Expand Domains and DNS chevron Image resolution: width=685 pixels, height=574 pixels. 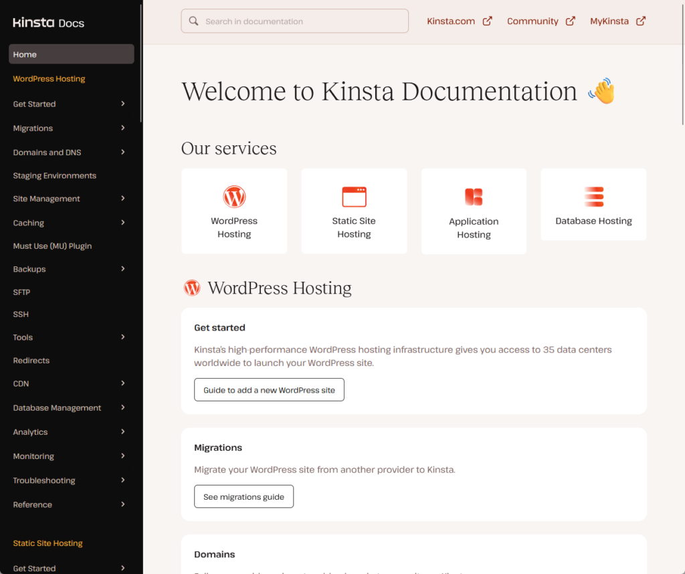123,152
